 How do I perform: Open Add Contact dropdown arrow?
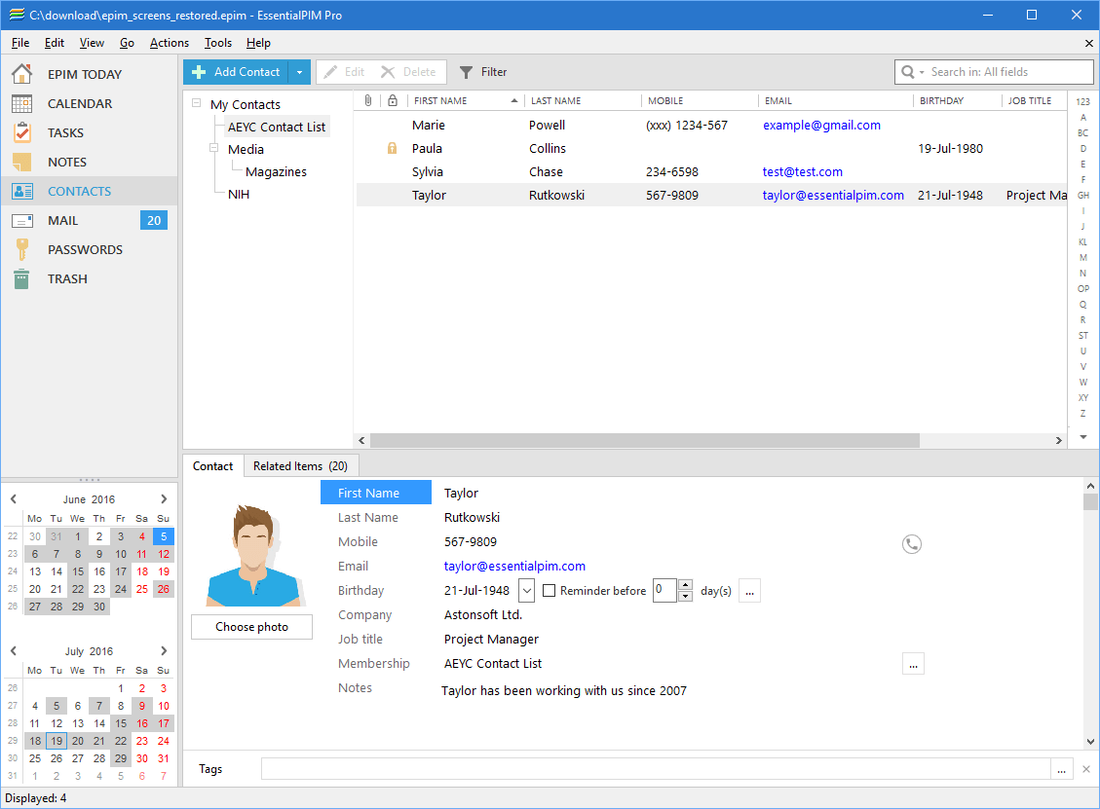point(299,72)
